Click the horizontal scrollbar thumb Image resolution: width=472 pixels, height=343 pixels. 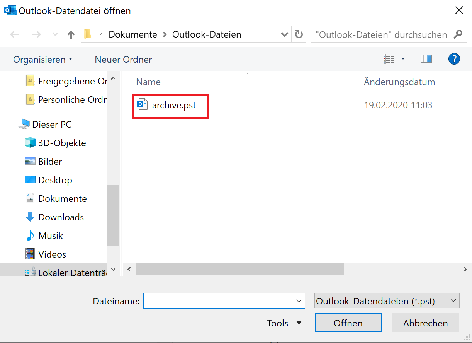tap(239, 269)
